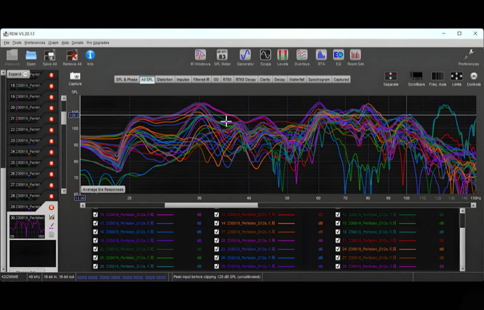This screenshot has width=484, height=310.
Task: Open the File menu
Action: pos(7,43)
